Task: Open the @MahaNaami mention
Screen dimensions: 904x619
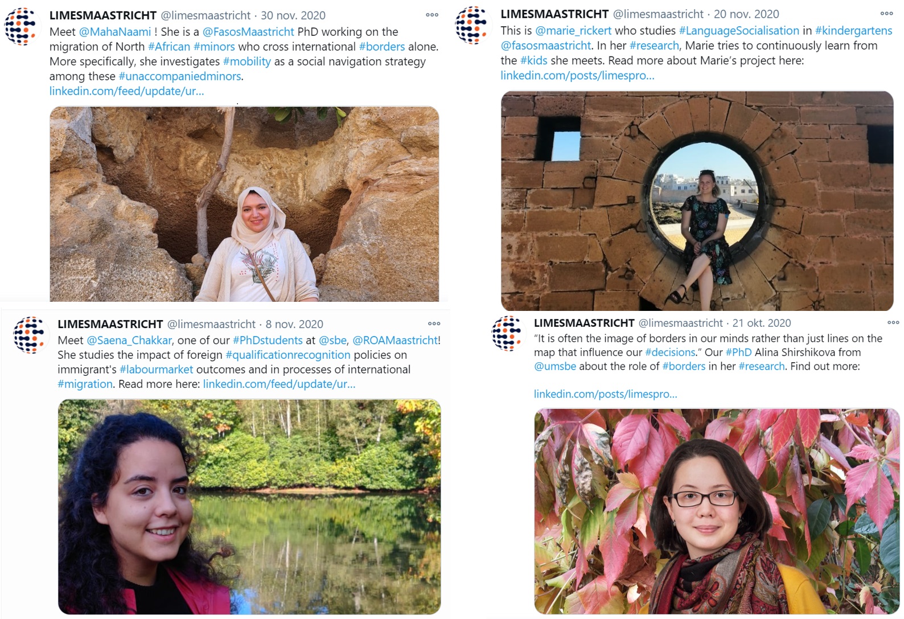Action: pyautogui.click(x=115, y=32)
